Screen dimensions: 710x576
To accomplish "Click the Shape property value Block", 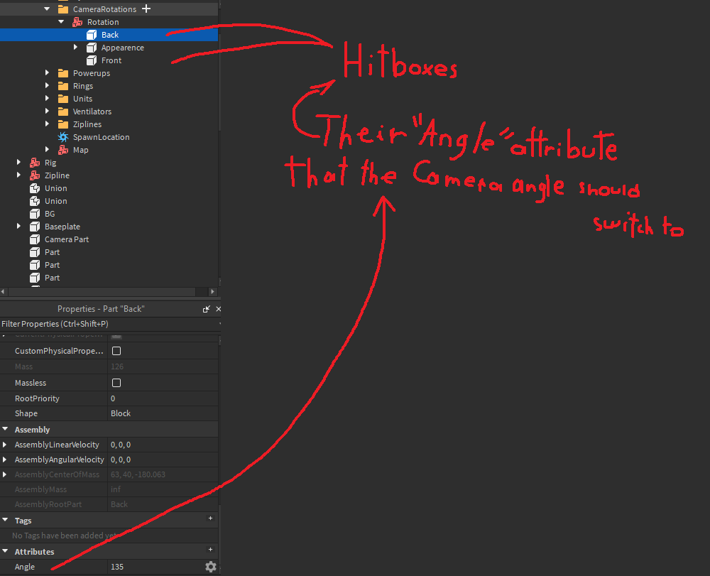I will [120, 413].
